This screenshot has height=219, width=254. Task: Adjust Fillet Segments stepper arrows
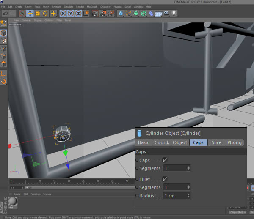pyautogui.click(x=188, y=187)
